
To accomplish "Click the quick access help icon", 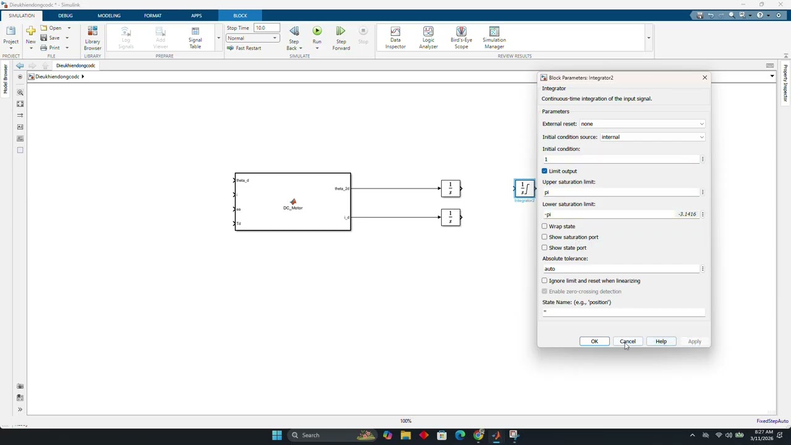I will click(760, 15).
